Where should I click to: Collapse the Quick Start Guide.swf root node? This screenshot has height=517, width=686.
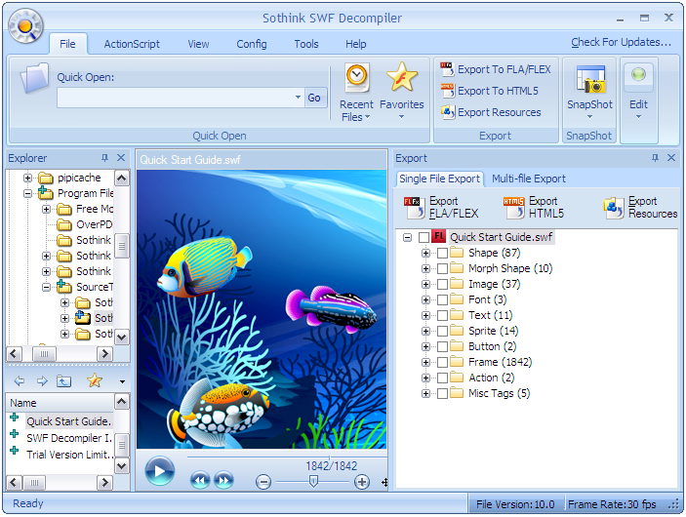tap(407, 237)
